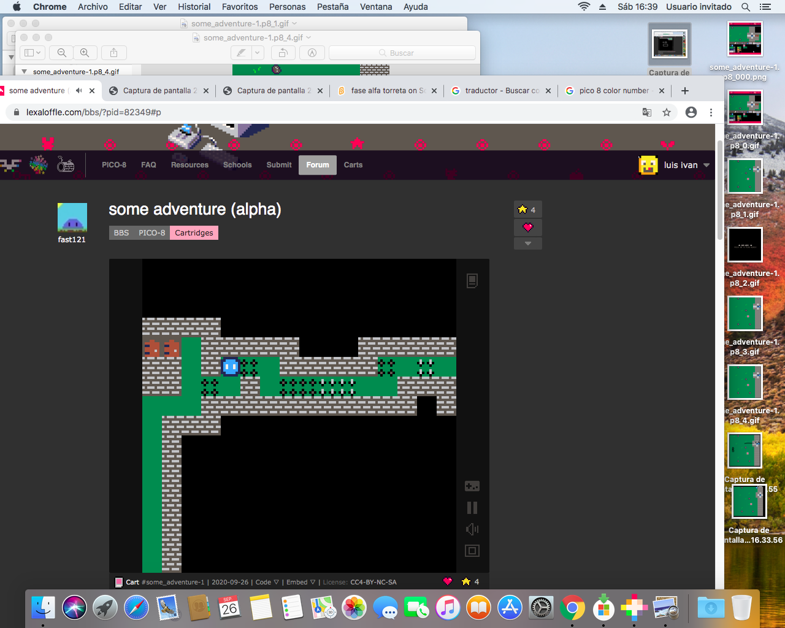
Task: Launch Safari from the Dock
Action: pos(136,608)
